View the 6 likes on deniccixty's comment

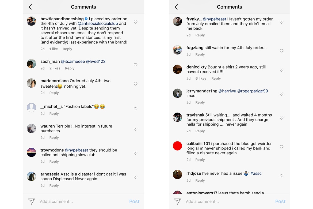201,79
